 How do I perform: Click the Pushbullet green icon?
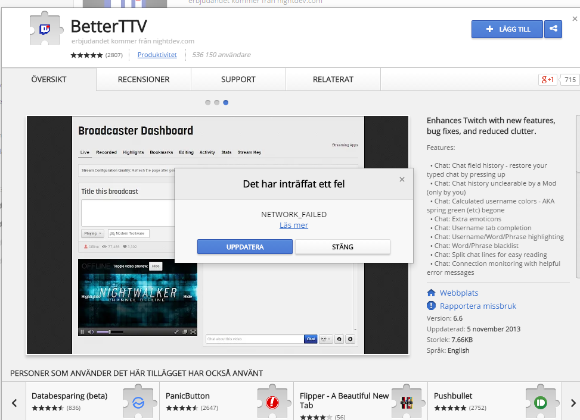tap(541, 402)
